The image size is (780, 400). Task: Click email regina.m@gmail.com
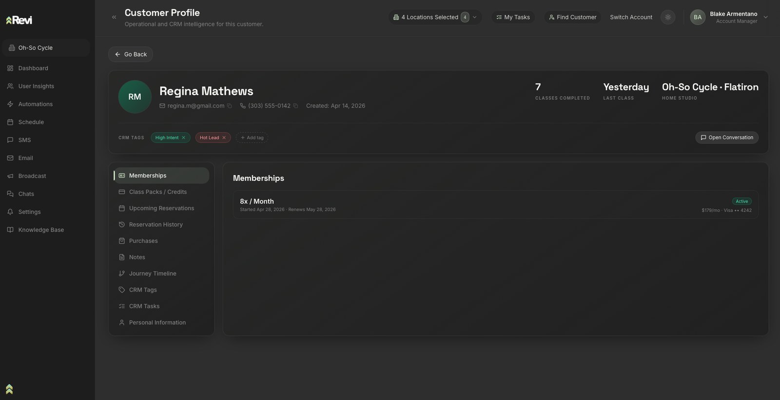coord(196,106)
